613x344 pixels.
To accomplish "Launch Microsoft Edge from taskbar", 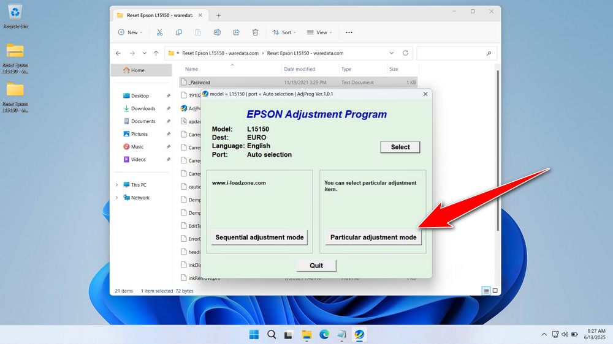I will coord(324,335).
